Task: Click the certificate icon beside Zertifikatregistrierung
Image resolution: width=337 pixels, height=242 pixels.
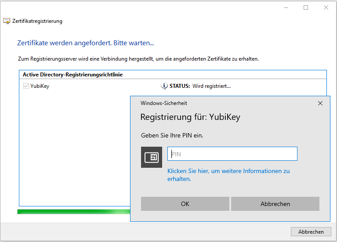Action: pyautogui.click(x=7, y=21)
